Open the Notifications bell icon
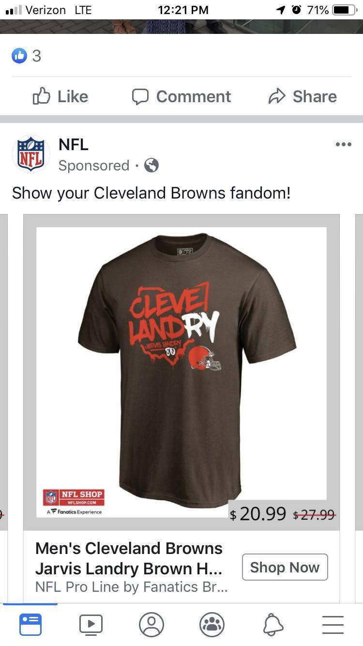Screen dimensions: 363x646 coord(273,625)
